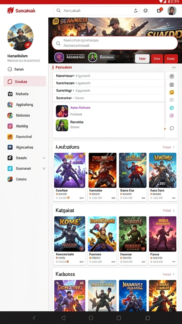Click the top header search field
The image size is (182, 324).
click(96, 10)
